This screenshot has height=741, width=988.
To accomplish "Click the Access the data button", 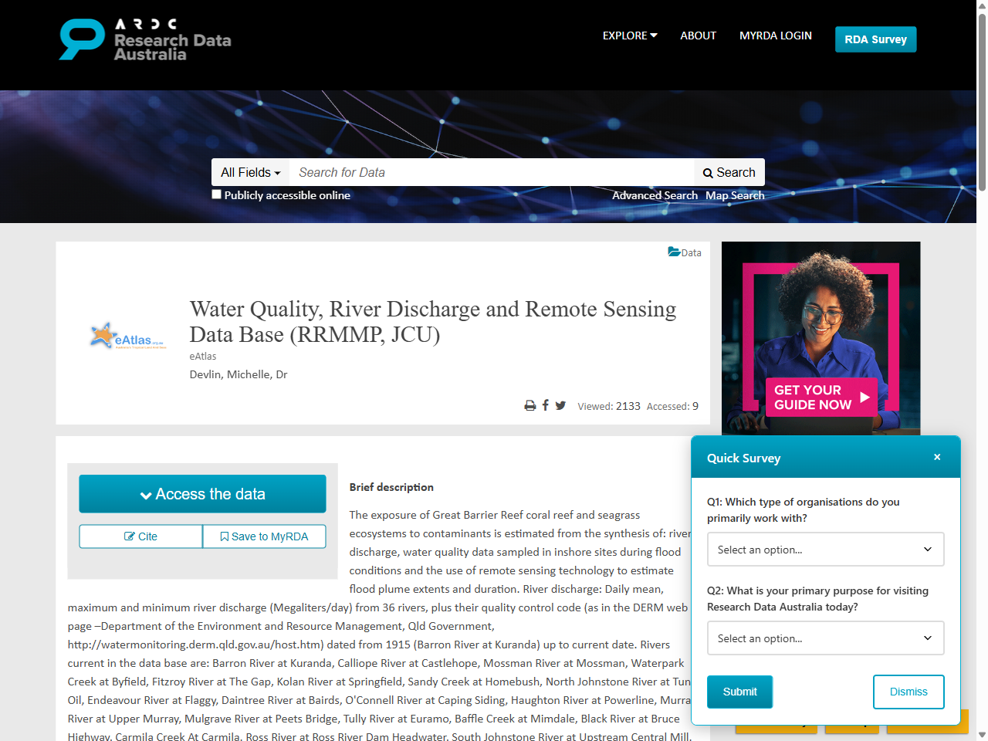I will coord(201,494).
